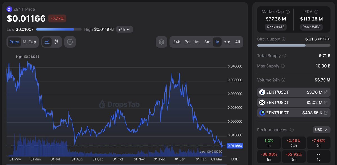
Task: Click the $113.28 M FDV value
Action: click(311, 19)
